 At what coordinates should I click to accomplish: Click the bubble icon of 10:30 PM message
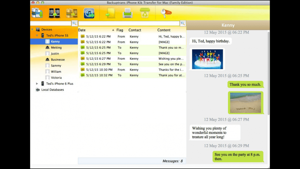click(x=82, y=69)
